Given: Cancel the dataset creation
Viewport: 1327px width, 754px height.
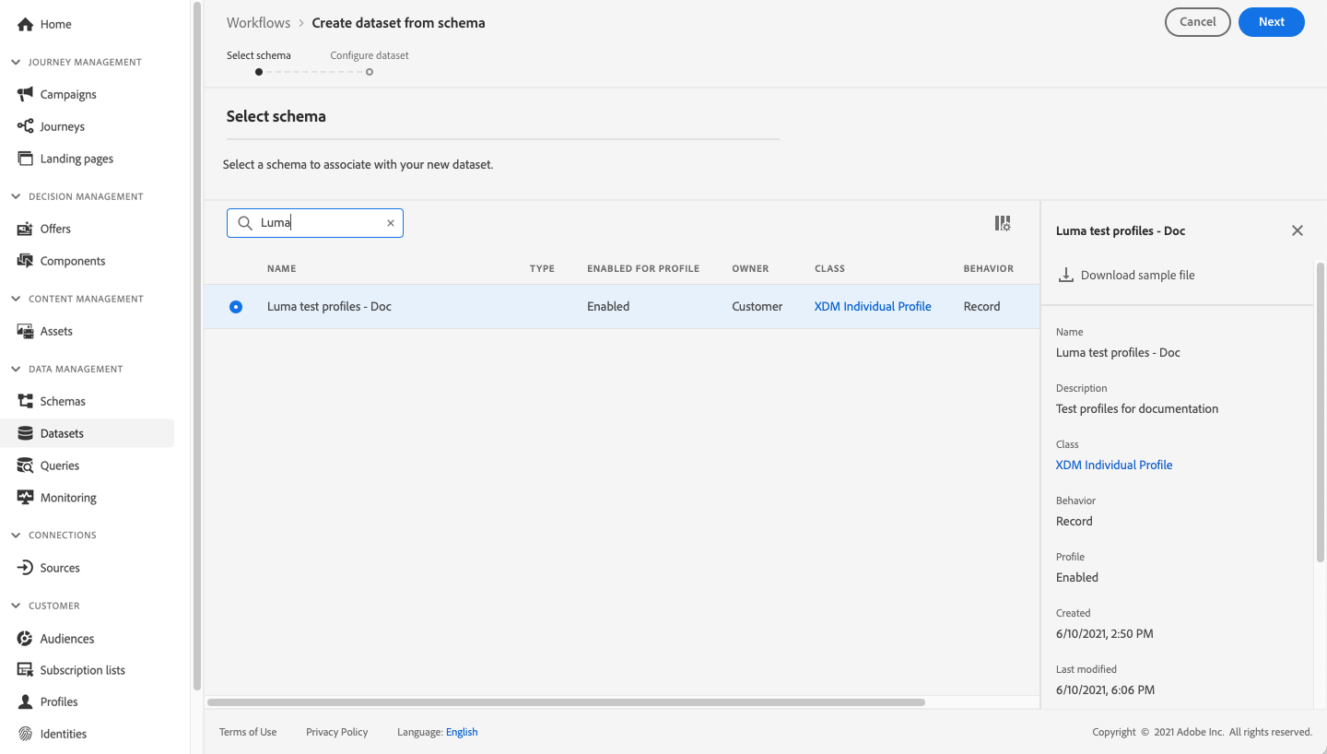Looking at the screenshot, I should coord(1198,22).
